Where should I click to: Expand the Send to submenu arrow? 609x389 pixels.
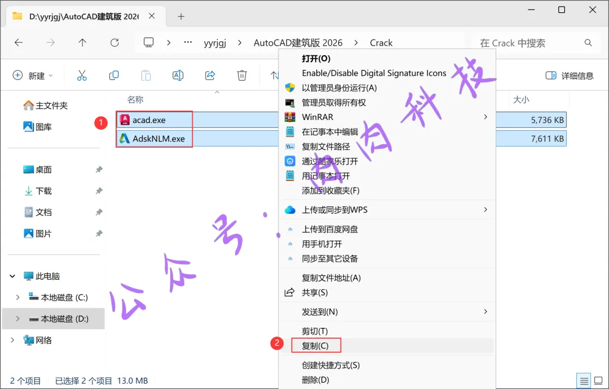(x=486, y=312)
